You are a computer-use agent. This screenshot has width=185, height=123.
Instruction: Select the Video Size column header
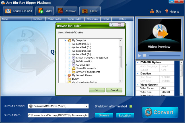pyautogui.click(x=92, y=19)
